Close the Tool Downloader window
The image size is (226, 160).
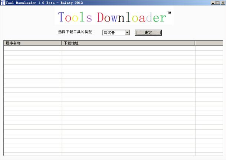(223, 3)
